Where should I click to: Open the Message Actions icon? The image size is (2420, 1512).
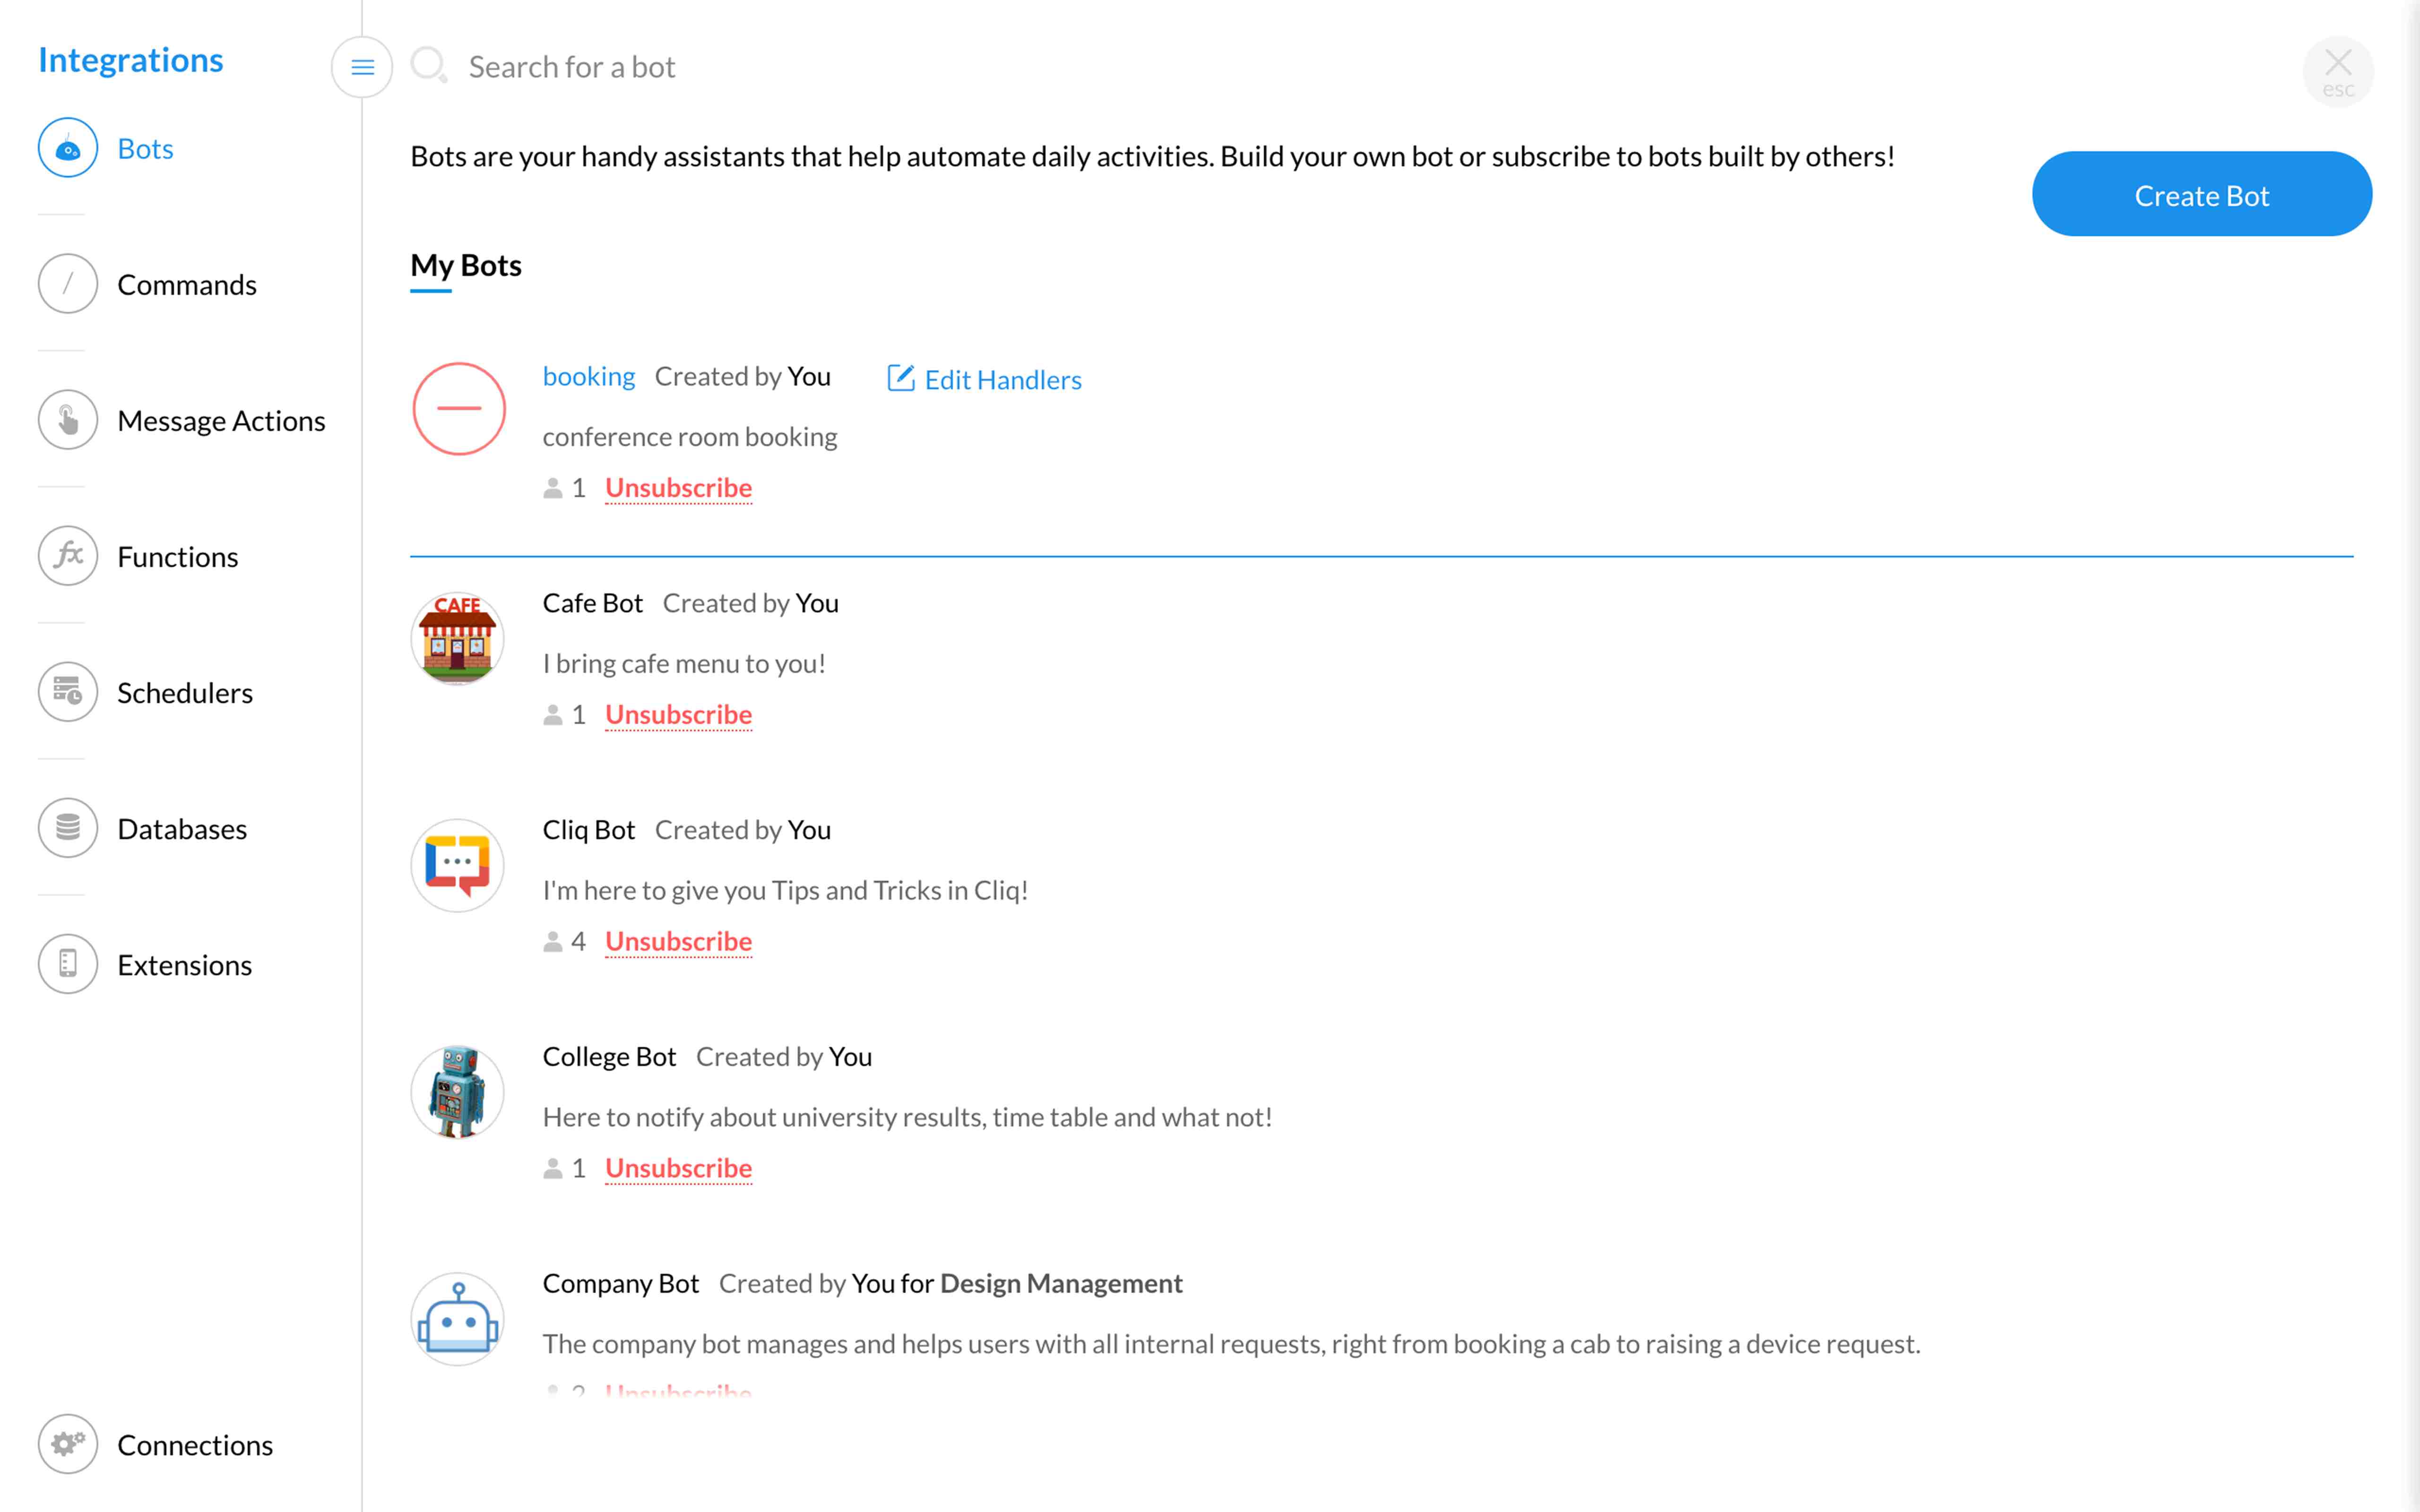[x=68, y=420]
